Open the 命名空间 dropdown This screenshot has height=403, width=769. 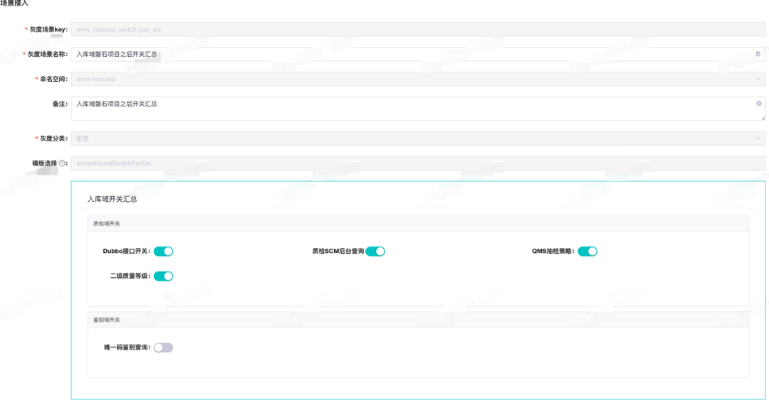[418, 79]
